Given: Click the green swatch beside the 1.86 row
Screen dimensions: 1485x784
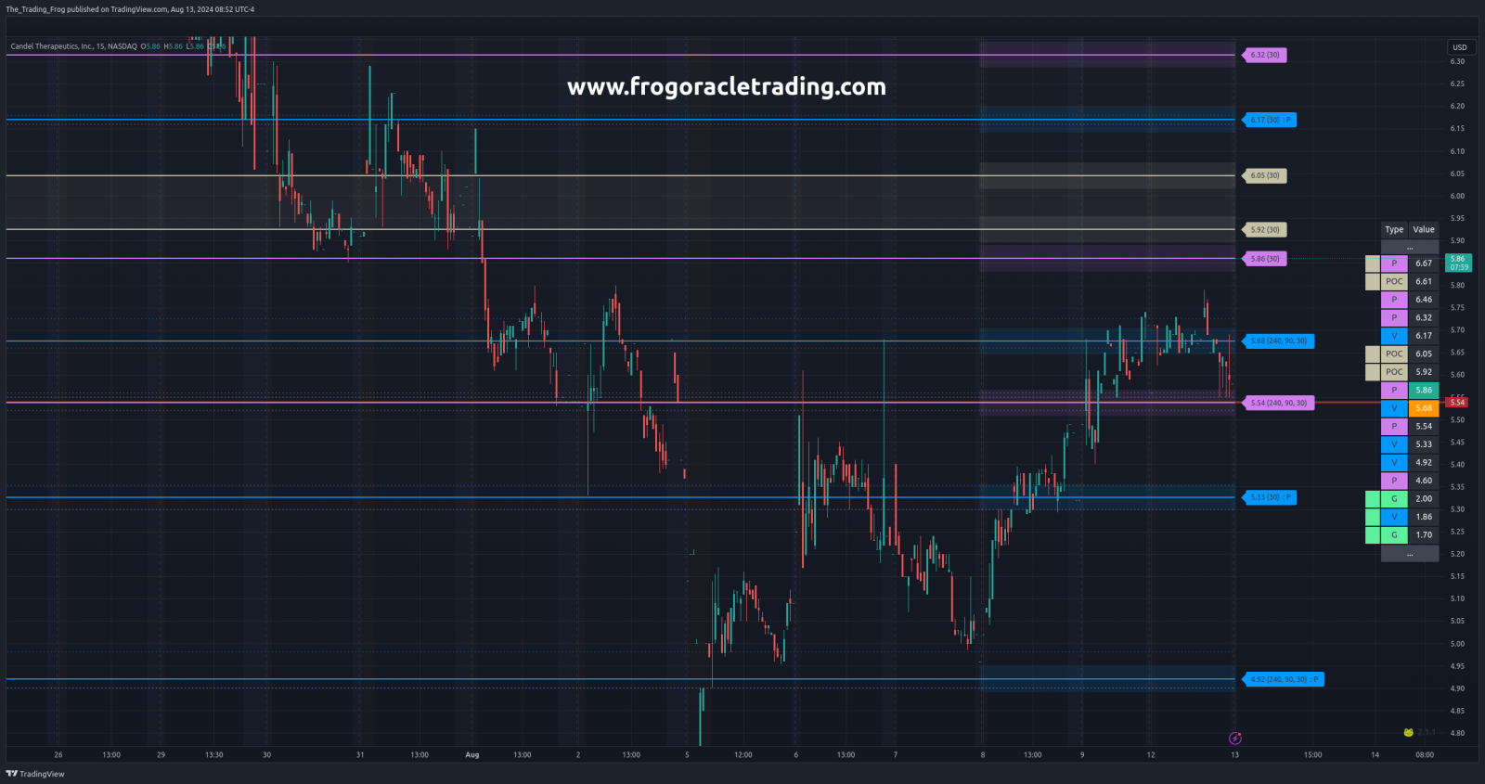Looking at the screenshot, I should pos(1373,517).
